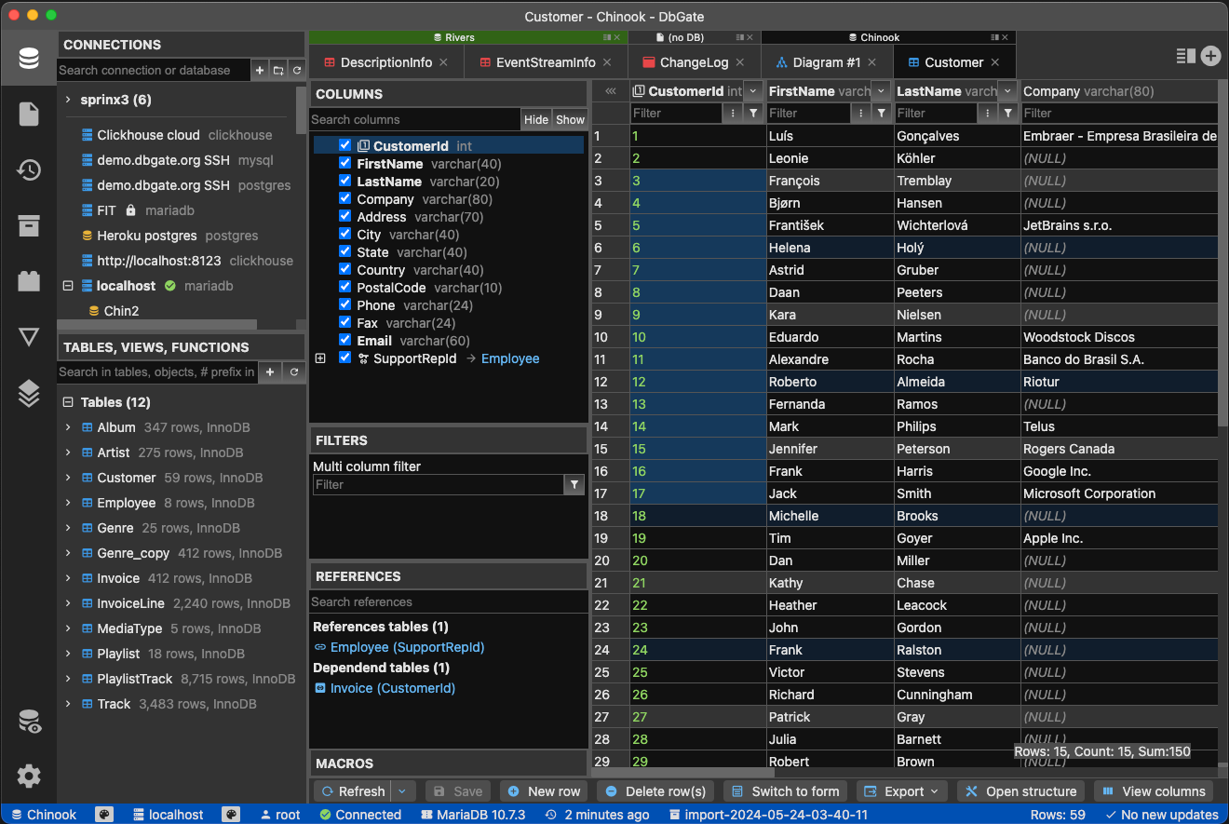This screenshot has height=824, width=1229.
Task: Click the New row button
Action: [x=545, y=791]
